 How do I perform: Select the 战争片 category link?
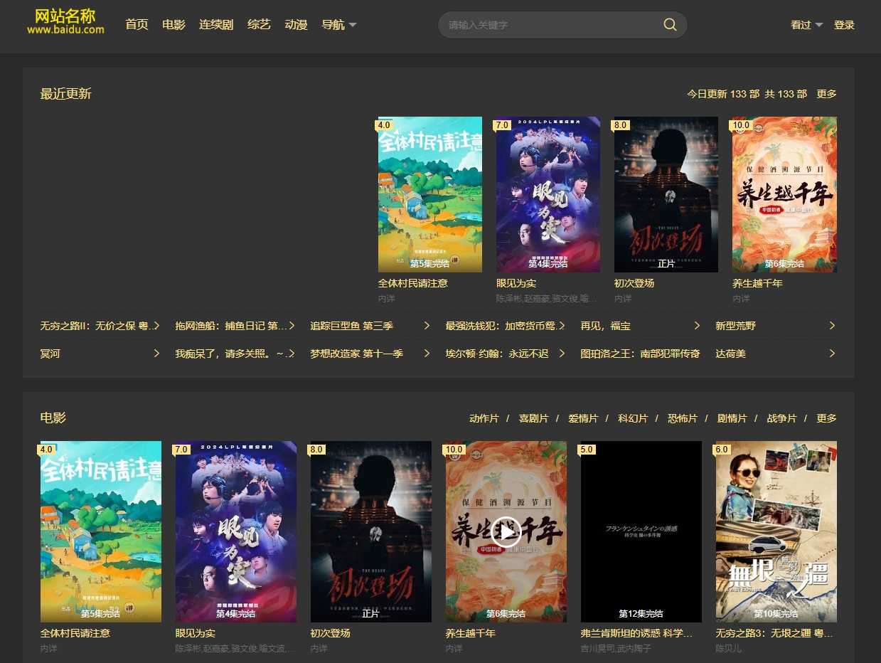click(781, 418)
